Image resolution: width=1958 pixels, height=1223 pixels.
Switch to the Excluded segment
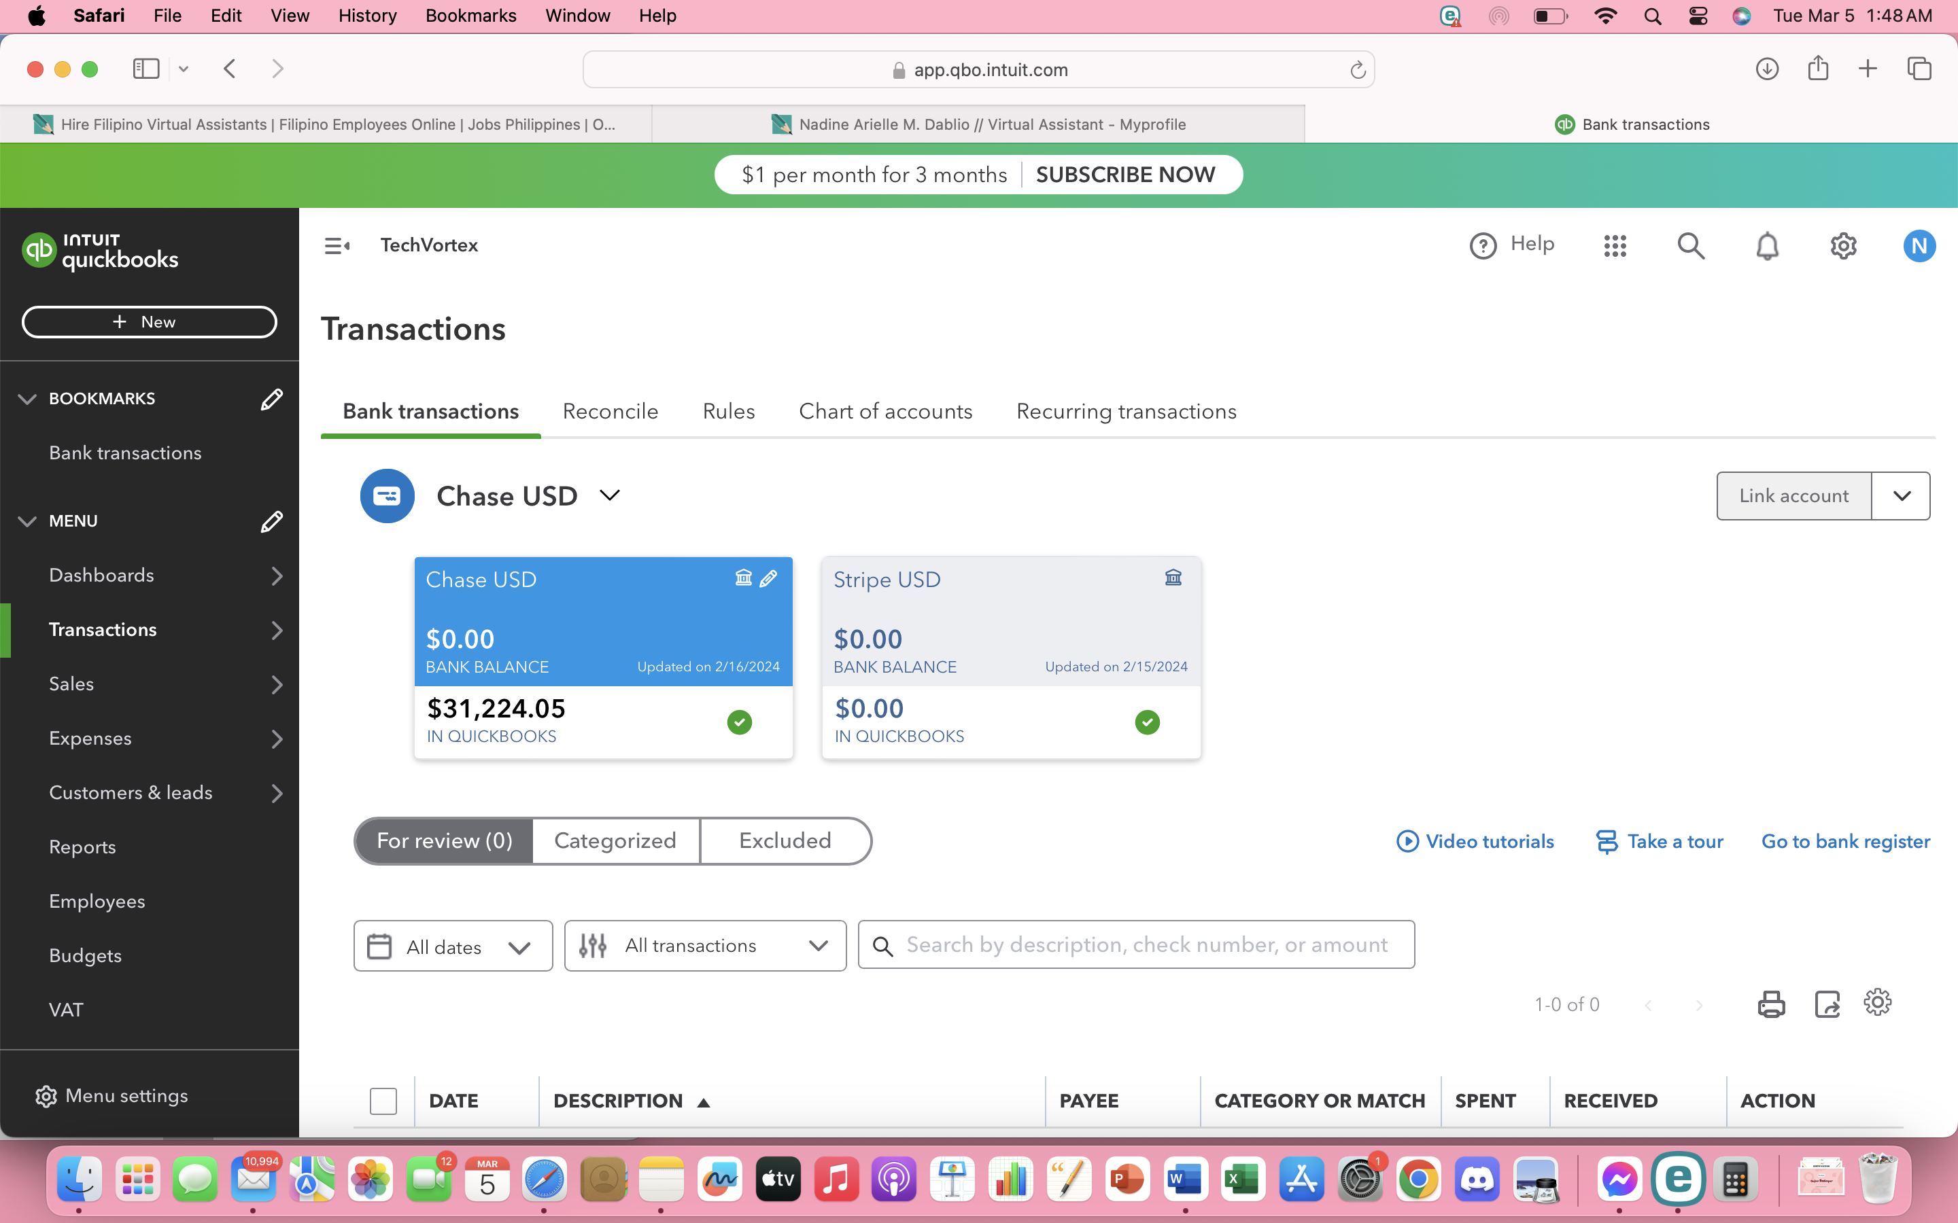point(785,841)
